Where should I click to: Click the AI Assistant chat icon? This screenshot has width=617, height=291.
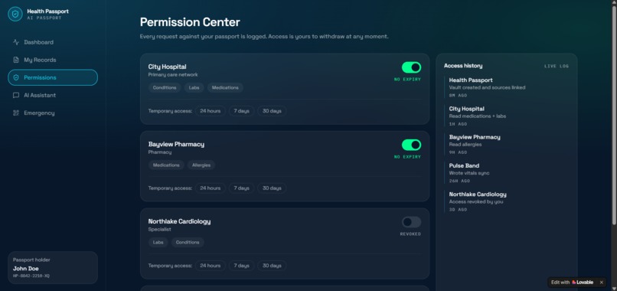pyautogui.click(x=16, y=95)
